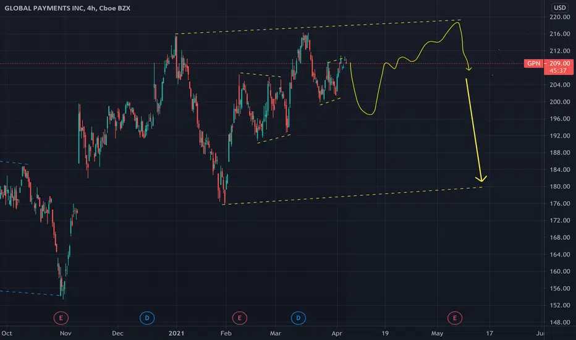
Task: Click the 192.00 price axis label
Action: pos(559,135)
